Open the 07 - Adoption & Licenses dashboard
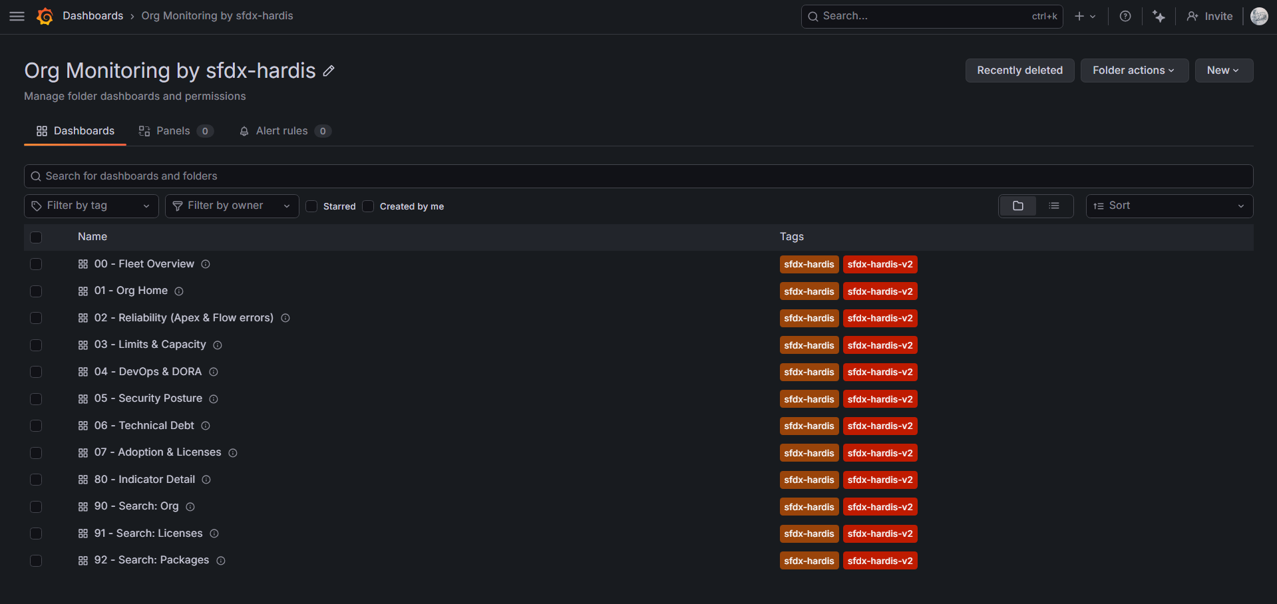The height and width of the screenshot is (604, 1277). click(158, 452)
